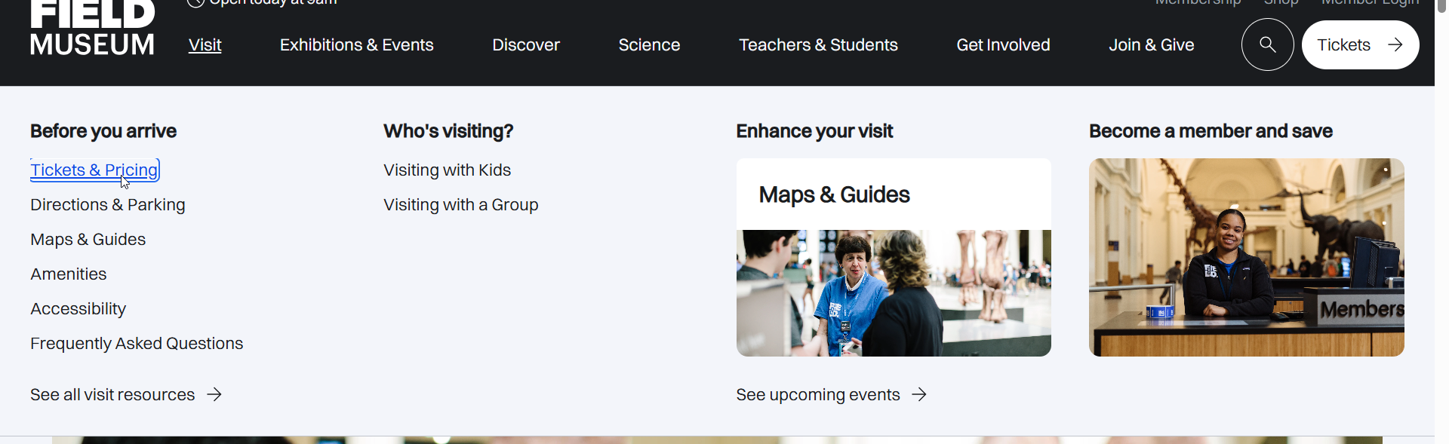Open the Visit menu

click(x=205, y=45)
